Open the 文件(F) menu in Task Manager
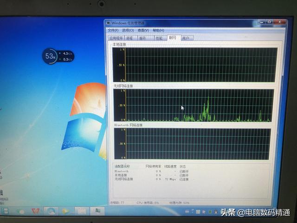Viewport: 297px width, 223px height. click(x=113, y=30)
